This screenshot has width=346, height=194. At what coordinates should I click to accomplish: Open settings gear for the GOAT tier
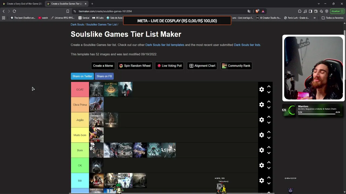point(261,89)
